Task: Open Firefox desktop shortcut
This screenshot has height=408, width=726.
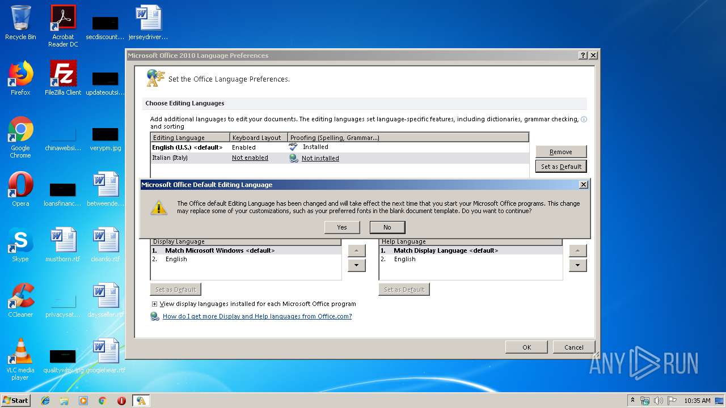Action: coord(20,78)
